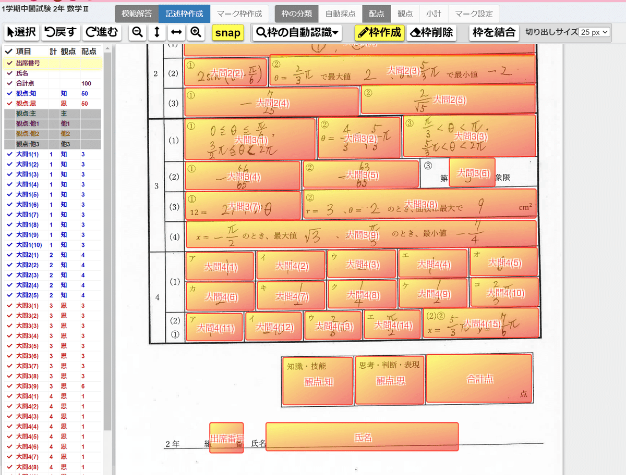The height and width of the screenshot is (475, 626).
Task: Switch to the マーク枠作成 tab
Action: click(239, 14)
